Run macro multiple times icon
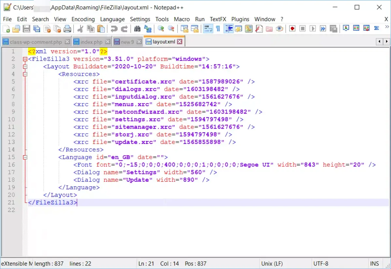Screen dimensions: 391x269 tap(323, 29)
